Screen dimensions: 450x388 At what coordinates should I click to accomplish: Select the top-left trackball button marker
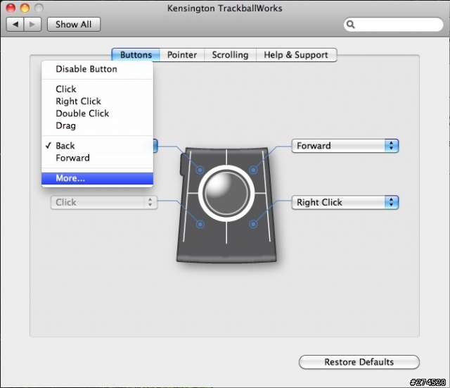click(200, 170)
